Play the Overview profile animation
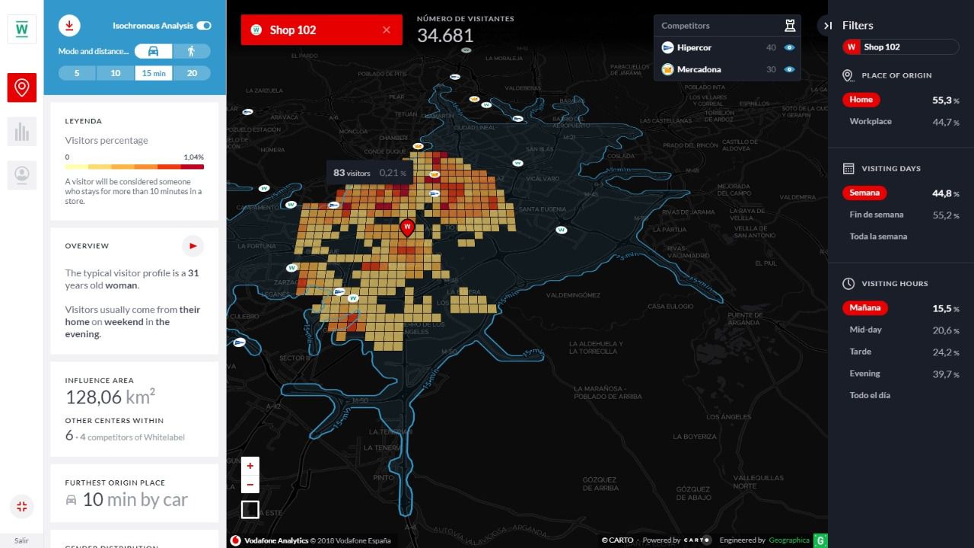Image resolution: width=974 pixels, height=548 pixels. tap(193, 246)
